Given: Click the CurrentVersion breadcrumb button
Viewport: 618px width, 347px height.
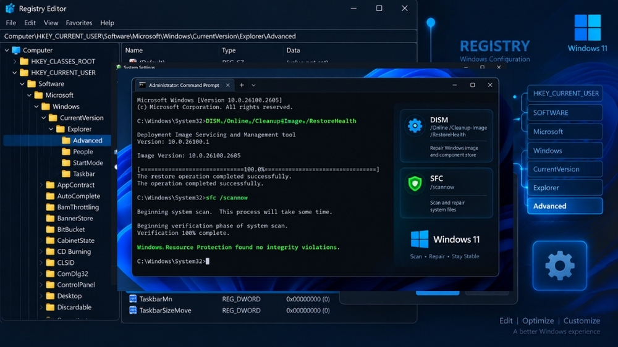Looking at the screenshot, I should (565, 169).
